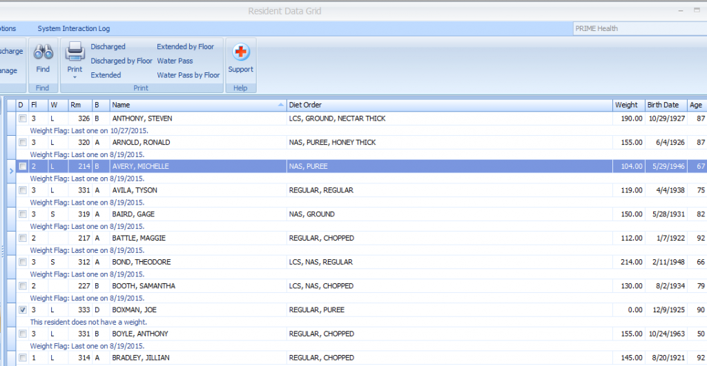The height and width of the screenshot is (366, 707).
Task: Click the Print printer icon
Action: [x=75, y=52]
